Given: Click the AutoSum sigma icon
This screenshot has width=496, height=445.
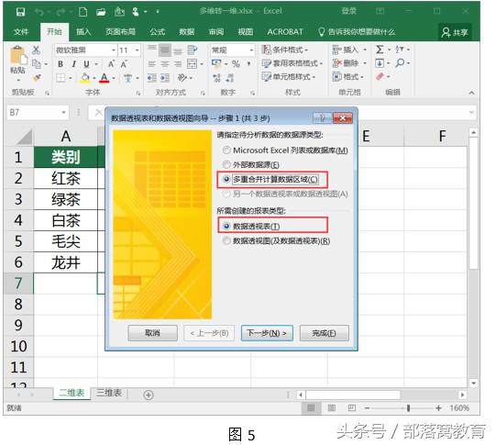Looking at the screenshot, I should pyautogui.click(x=380, y=50).
